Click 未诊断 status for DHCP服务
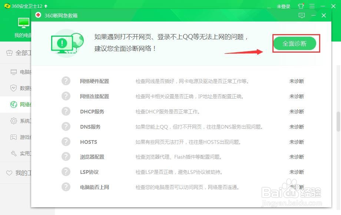The width and height of the screenshot is (341, 215). pyautogui.click(x=297, y=112)
